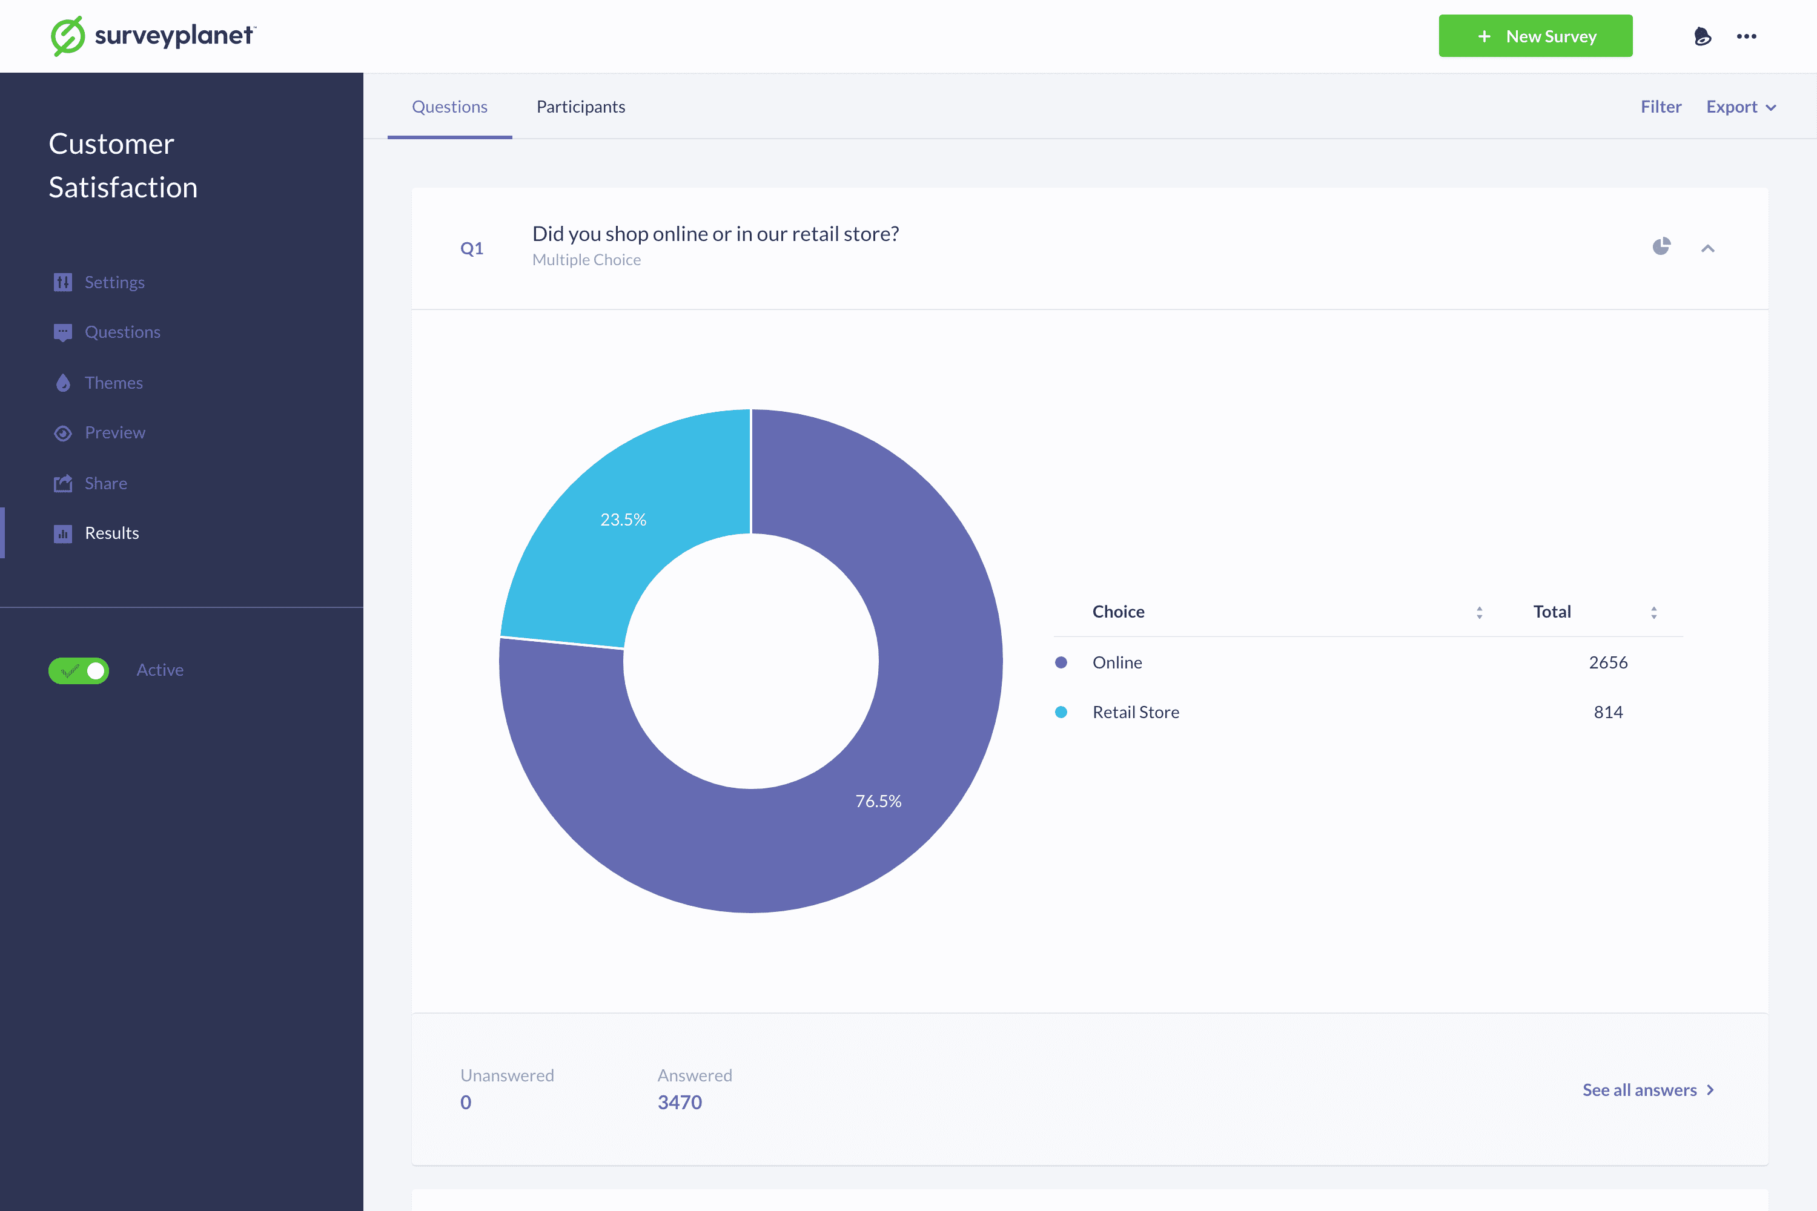This screenshot has width=1817, height=1211.
Task: Open notifications via the bell icon
Action: [x=1703, y=36]
